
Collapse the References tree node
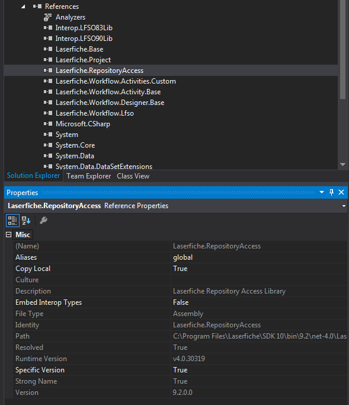[x=23, y=7]
